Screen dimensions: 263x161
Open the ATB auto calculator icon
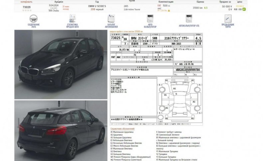point(189,18)
